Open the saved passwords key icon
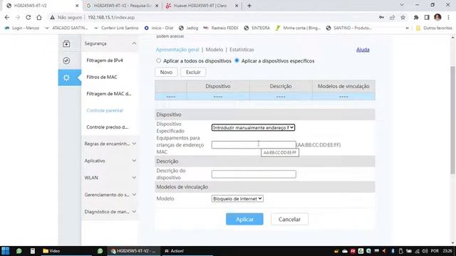The height and width of the screenshot is (256, 456). coord(381,17)
